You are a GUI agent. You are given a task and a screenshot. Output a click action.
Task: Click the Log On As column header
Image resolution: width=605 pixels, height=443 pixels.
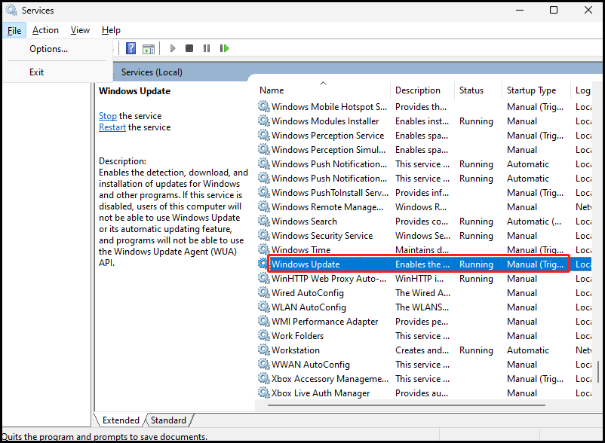582,90
